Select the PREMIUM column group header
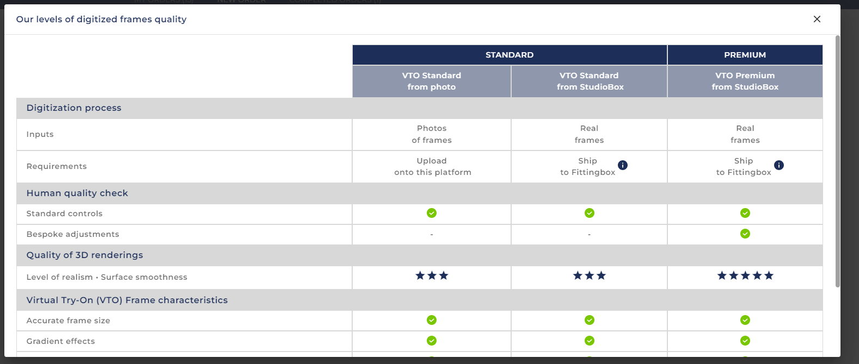The height and width of the screenshot is (364, 859). click(745, 55)
